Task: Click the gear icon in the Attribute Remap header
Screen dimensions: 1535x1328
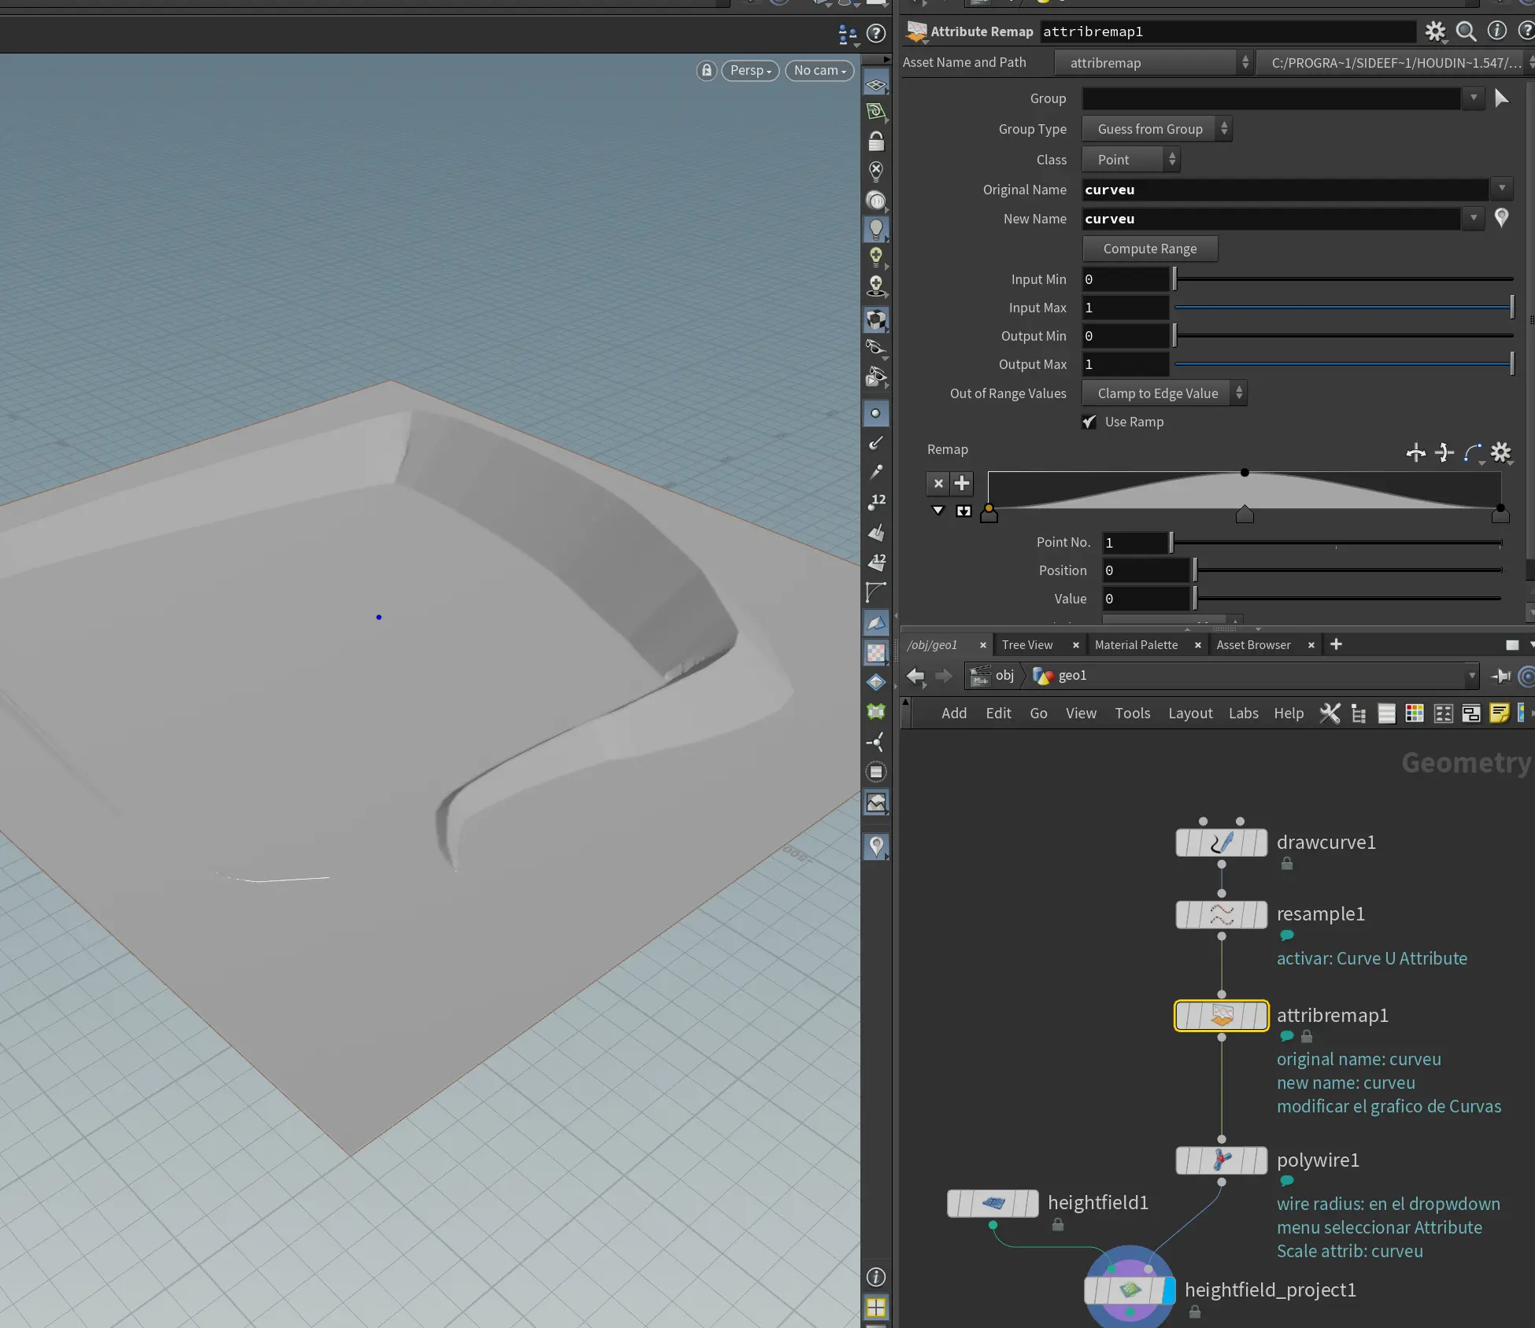Action: pyautogui.click(x=1435, y=31)
